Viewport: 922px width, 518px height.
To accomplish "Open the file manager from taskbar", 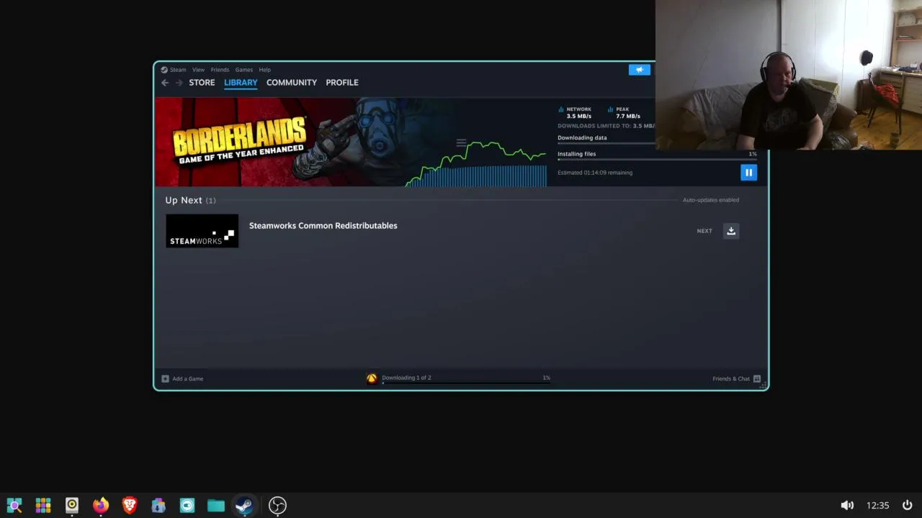I will 216,506.
